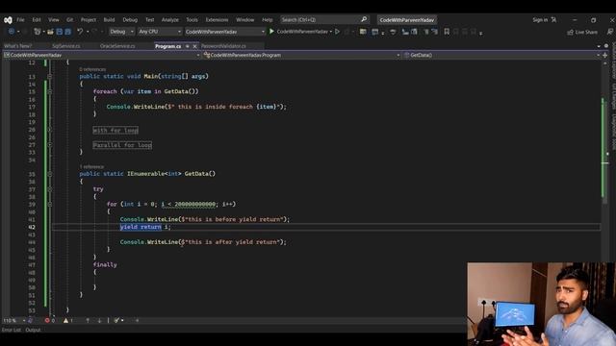Click the Visual Studio logo icon

(x=8, y=20)
